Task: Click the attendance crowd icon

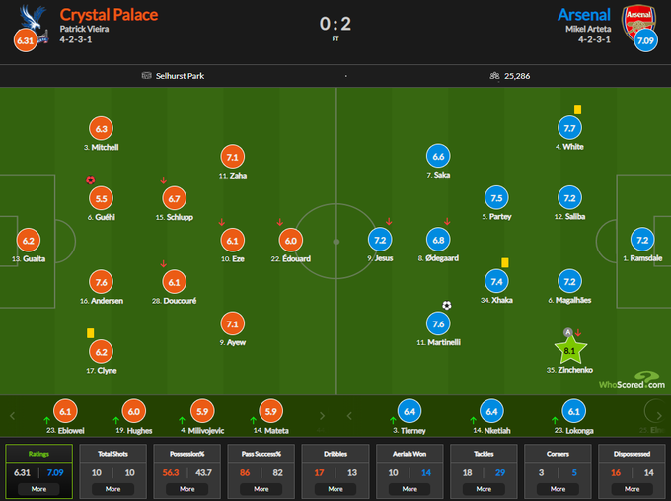Action: click(493, 75)
